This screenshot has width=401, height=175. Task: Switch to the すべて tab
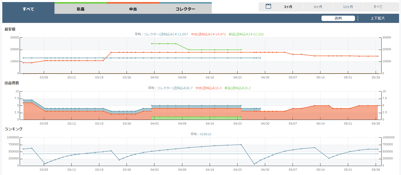pos(28,9)
